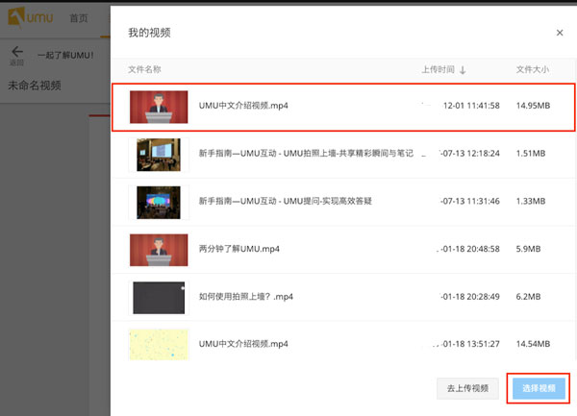Viewport: 577px width, 416px height.
Task: Click the back arrow icon
Action: (16, 52)
